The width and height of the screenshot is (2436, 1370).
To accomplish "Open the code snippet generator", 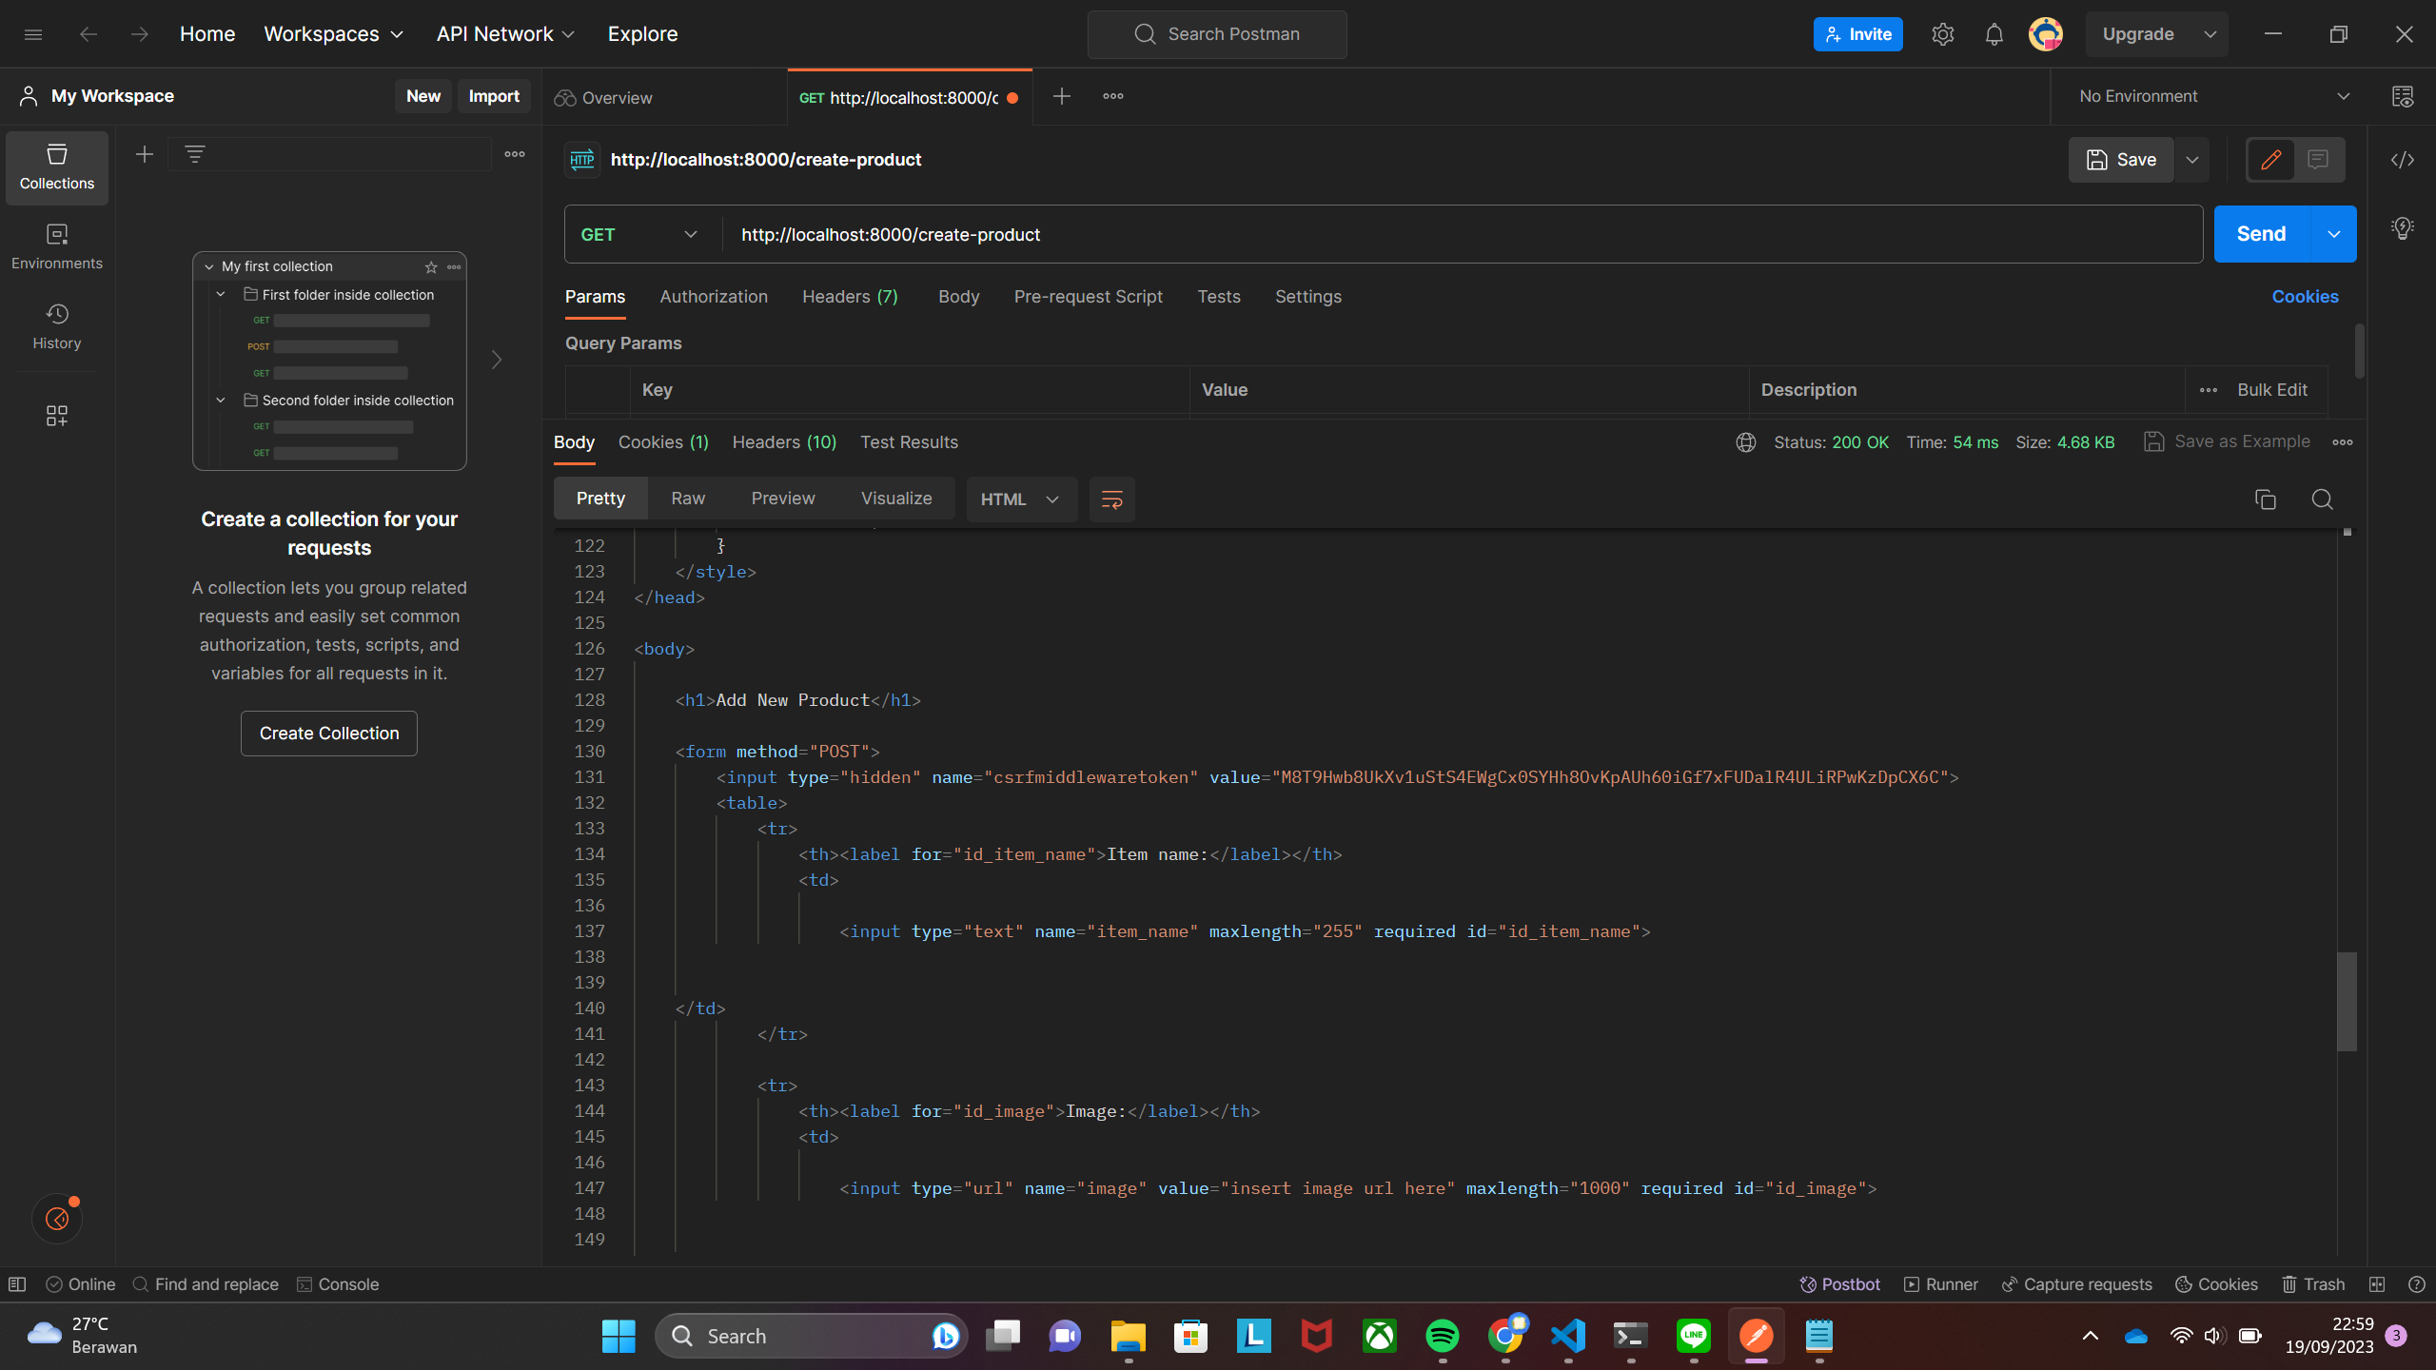I will [2403, 160].
